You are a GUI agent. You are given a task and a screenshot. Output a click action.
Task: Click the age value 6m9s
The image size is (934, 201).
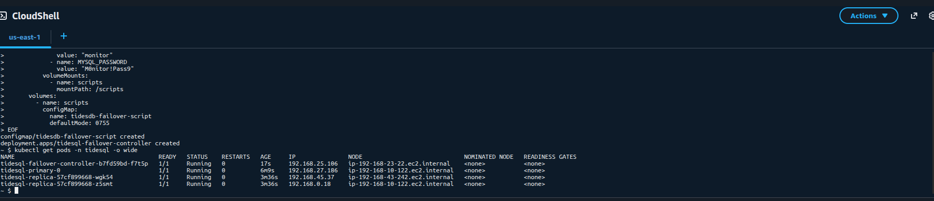pos(267,170)
